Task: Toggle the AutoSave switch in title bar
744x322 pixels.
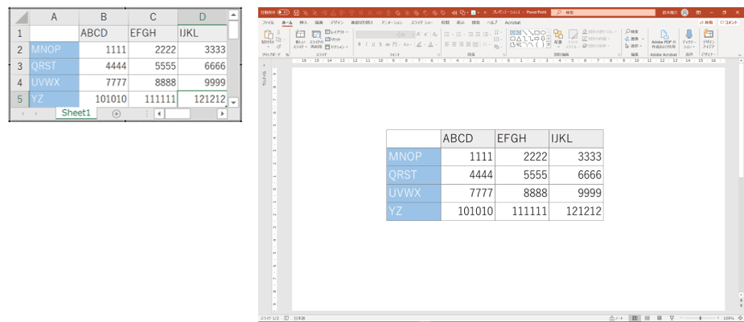Action: coord(283,13)
